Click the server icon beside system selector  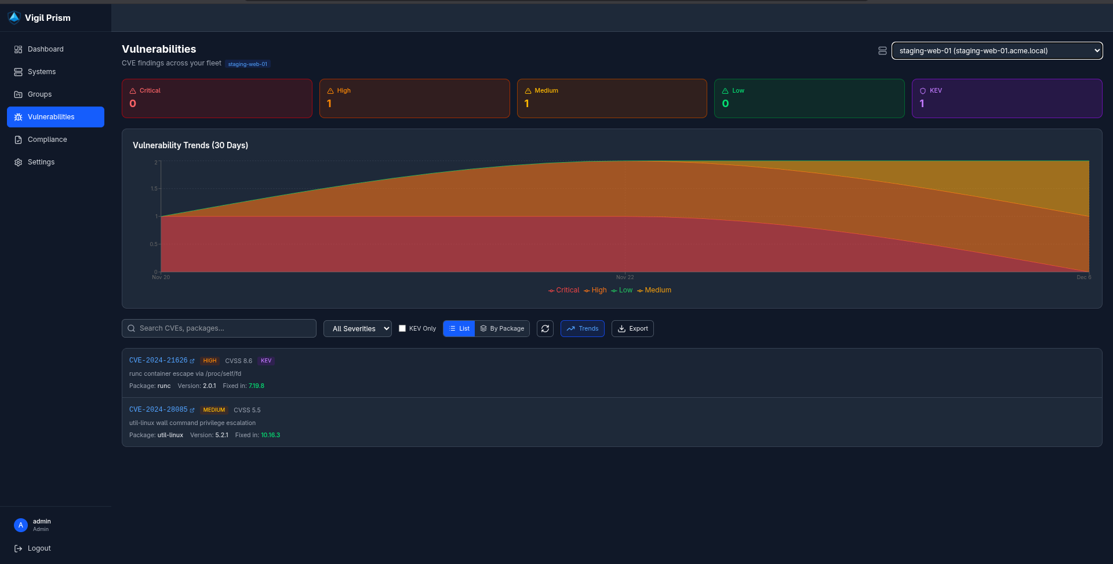pyautogui.click(x=882, y=51)
